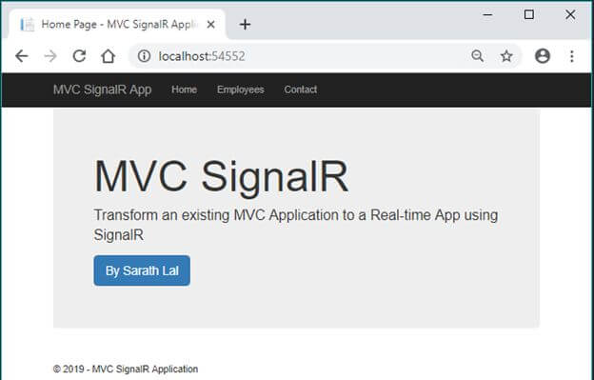This screenshot has width=594, height=380.
Task: Bookmark this page with the star icon
Action: (506, 56)
